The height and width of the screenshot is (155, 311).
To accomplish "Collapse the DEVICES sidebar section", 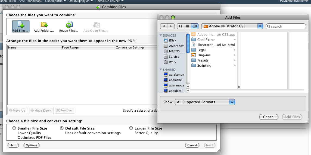I will 161,35.
